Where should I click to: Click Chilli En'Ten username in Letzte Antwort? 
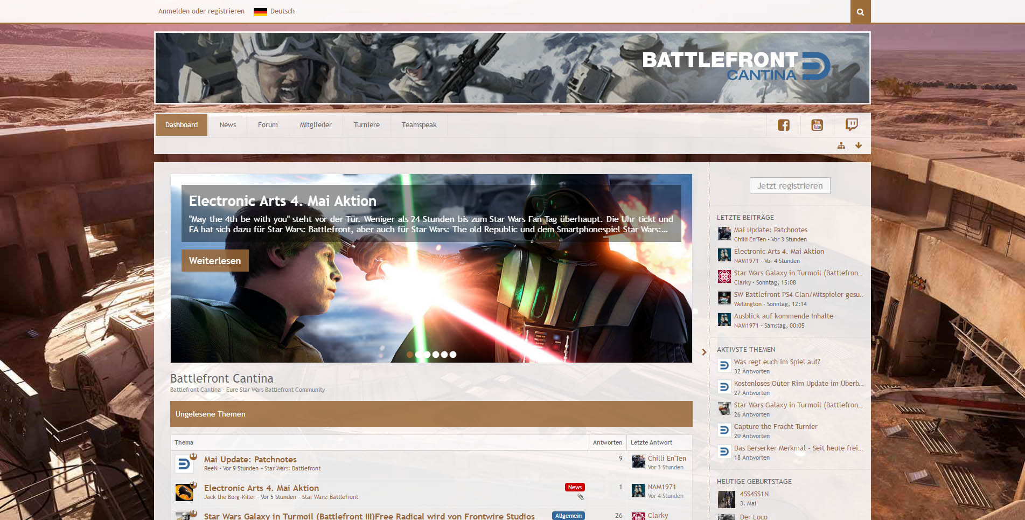[667, 459]
